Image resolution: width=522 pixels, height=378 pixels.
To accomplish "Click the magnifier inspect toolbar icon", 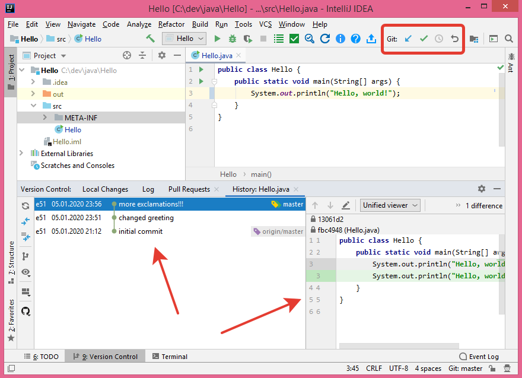I will tap(310, 39).
